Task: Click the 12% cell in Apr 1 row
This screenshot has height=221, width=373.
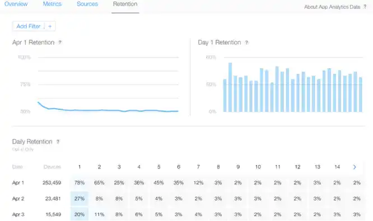Action: coord(198,183)
